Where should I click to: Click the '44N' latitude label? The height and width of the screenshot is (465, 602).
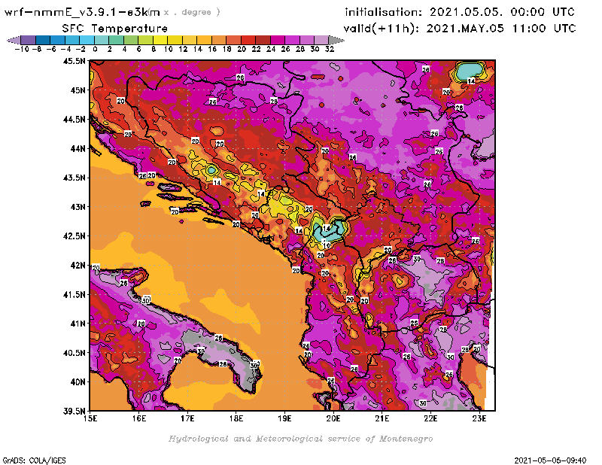point(78,148)
